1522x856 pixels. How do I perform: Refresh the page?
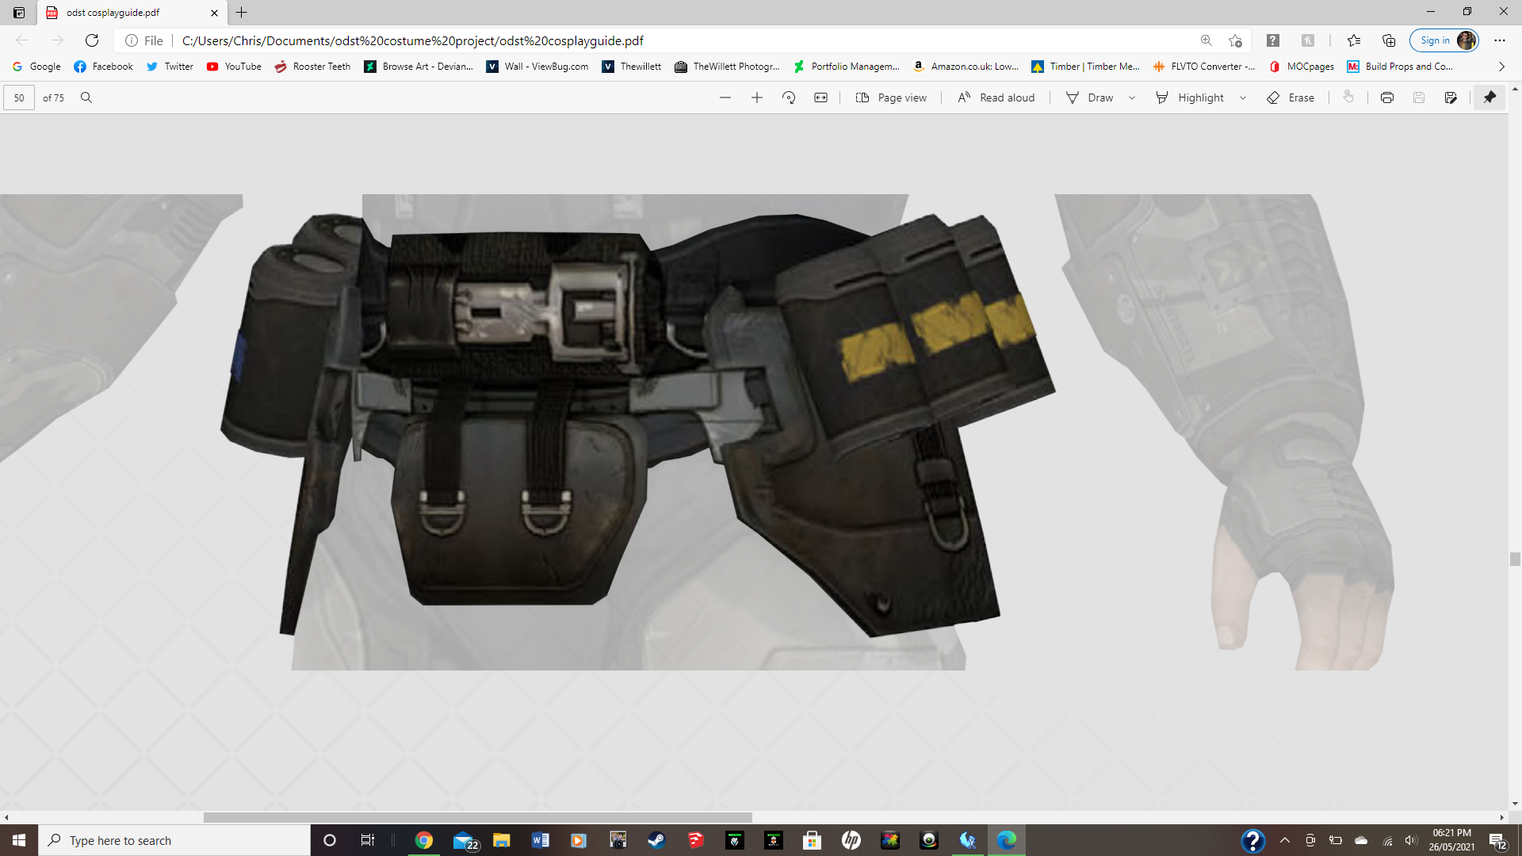tap(92, 40)
